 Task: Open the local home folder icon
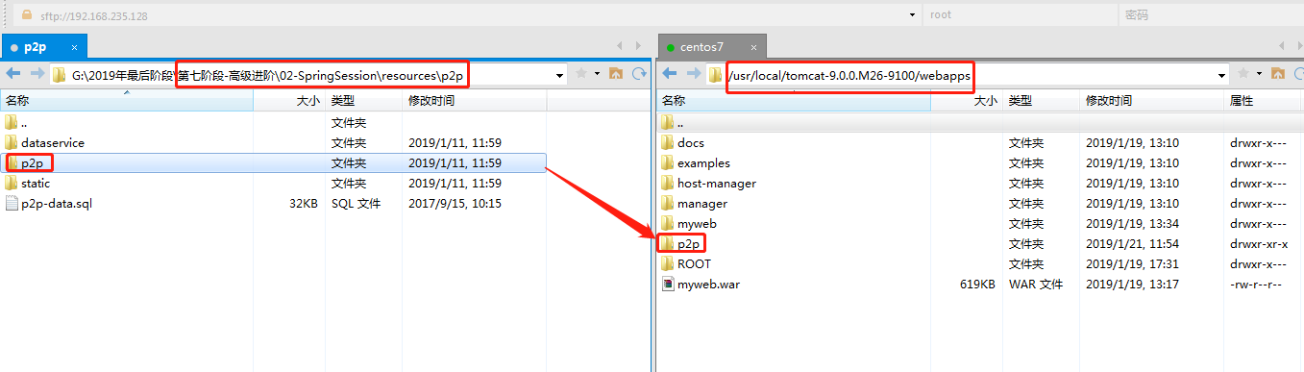tap(616, 74)
